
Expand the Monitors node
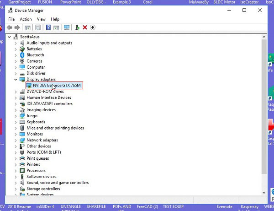(16, 134)
